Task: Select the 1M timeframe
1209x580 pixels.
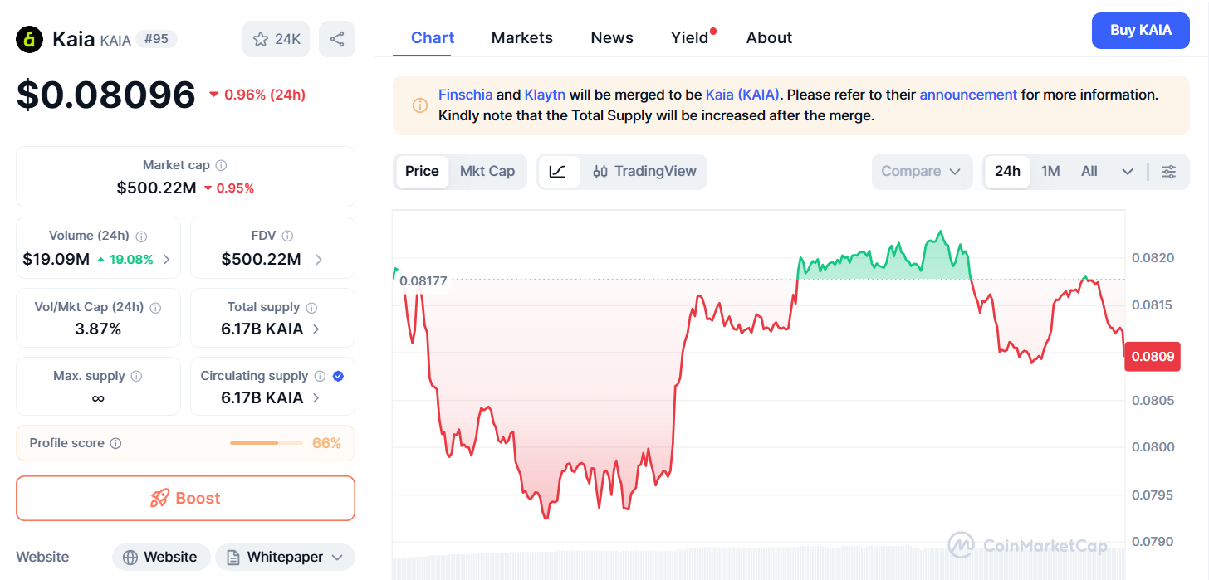Action: [x=1050, y=171]
